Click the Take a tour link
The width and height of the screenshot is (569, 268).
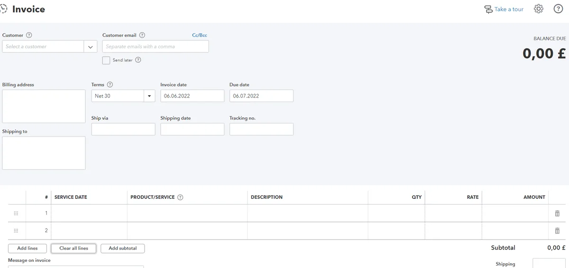coord(509,9)
